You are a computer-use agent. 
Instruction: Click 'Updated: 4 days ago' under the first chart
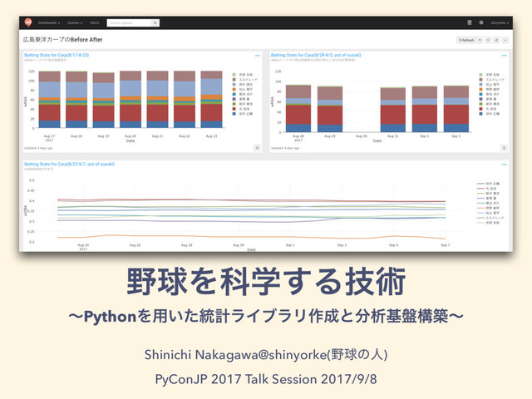[38, 148]
